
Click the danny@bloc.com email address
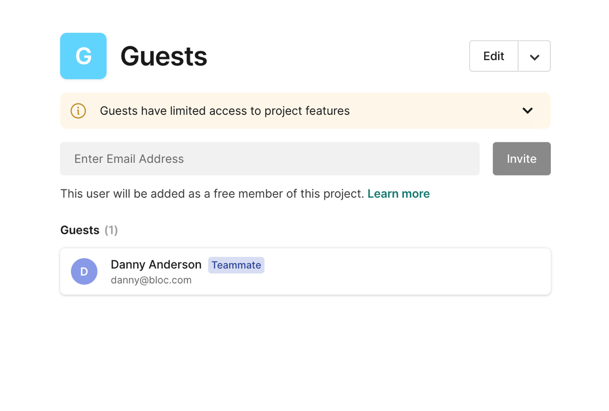click(x=151, y=280)
